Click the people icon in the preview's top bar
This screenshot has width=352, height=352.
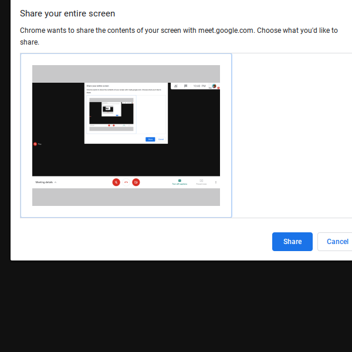(x=176, y=86)
